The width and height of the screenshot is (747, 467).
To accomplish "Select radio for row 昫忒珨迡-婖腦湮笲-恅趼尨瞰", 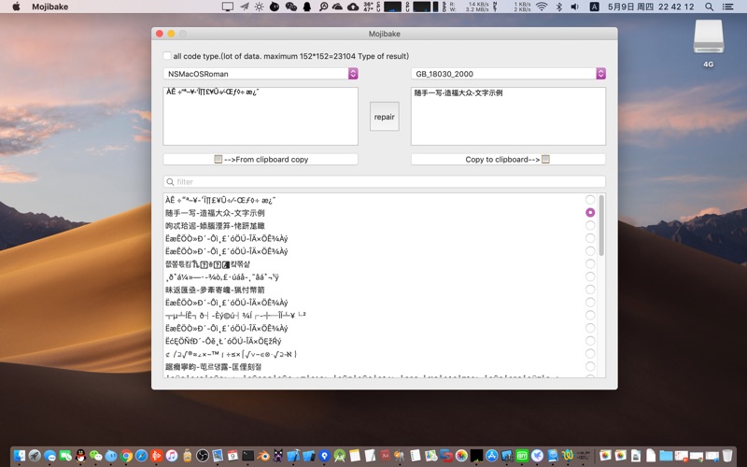I will point(590,225).
